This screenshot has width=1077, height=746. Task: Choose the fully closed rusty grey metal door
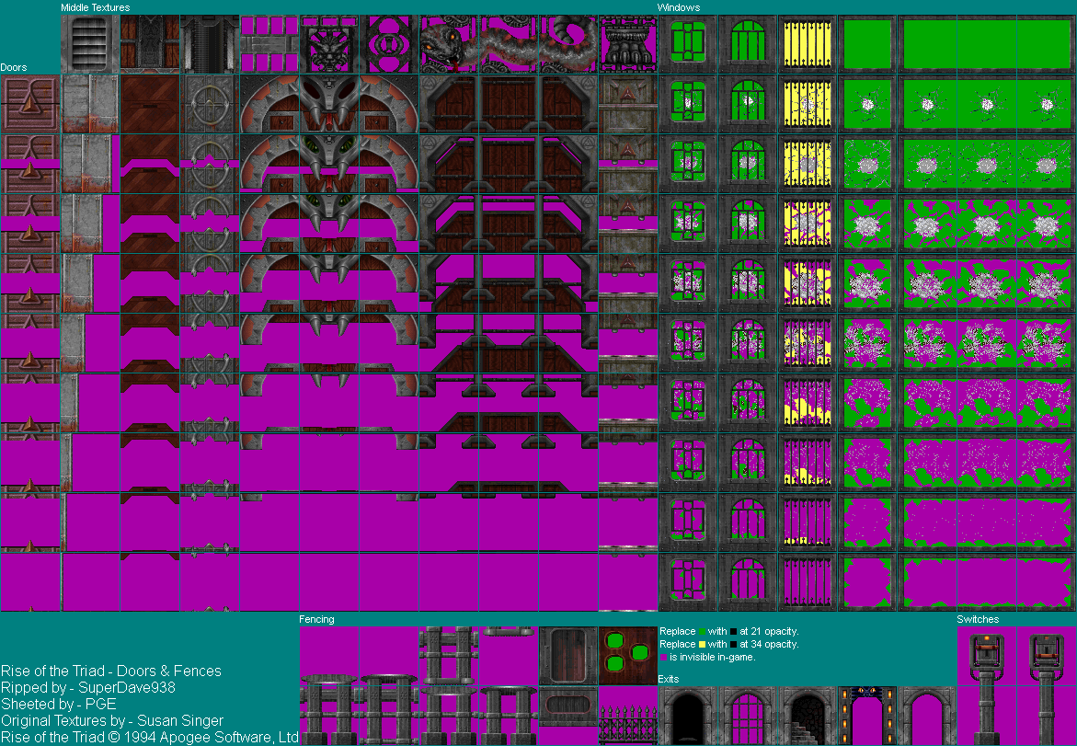(x=90, y=104)
